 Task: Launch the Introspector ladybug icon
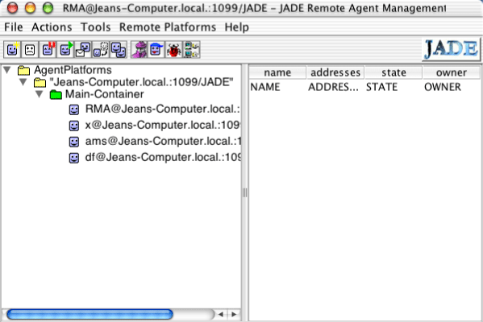click(x=174, y=49)
